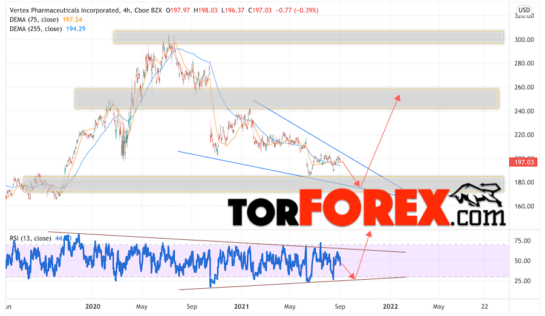Image resolution: width=545 pixels, height=316 pixels.
Task: Click the DEMA 75 value 197.24
Action: click(73, 20)
